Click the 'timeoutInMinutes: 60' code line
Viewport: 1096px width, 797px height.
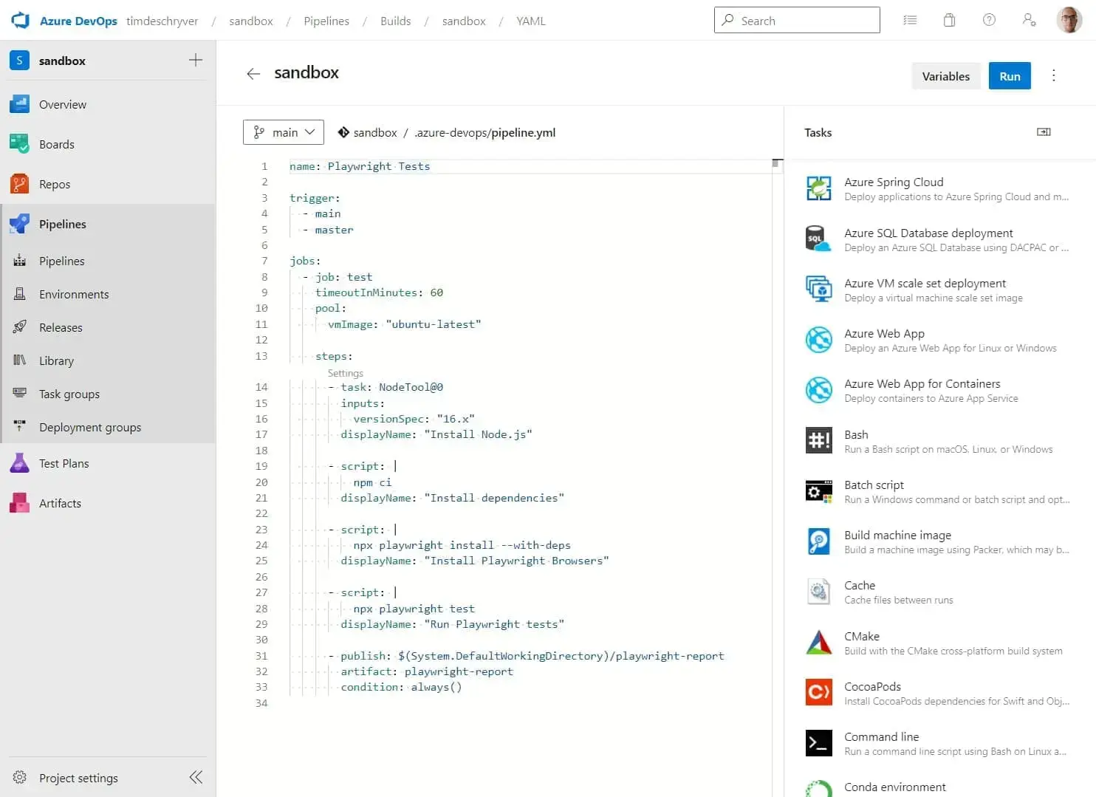[379, 293]
